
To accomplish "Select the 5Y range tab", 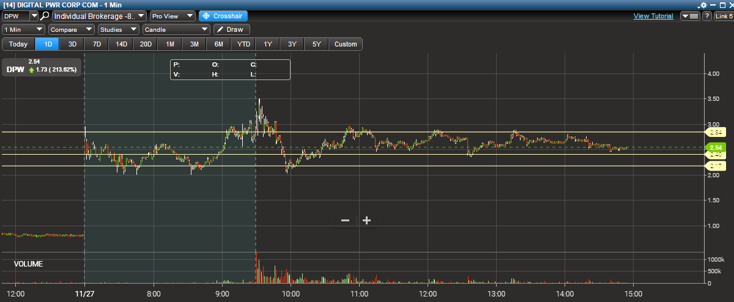I will (316, 44).
